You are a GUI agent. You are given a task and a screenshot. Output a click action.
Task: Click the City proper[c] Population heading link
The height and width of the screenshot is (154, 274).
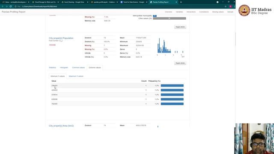point(61,38)
